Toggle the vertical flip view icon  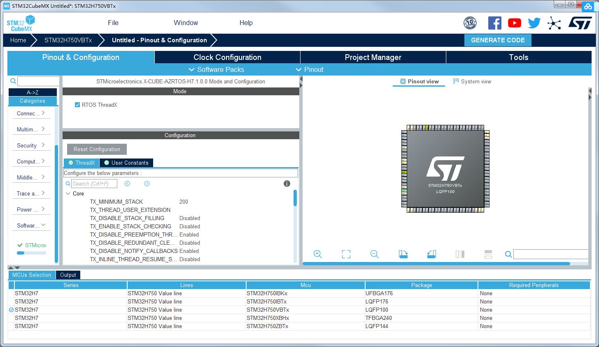pos(460,254)
